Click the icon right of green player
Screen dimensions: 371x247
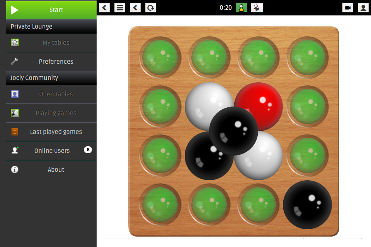point(257,8)
